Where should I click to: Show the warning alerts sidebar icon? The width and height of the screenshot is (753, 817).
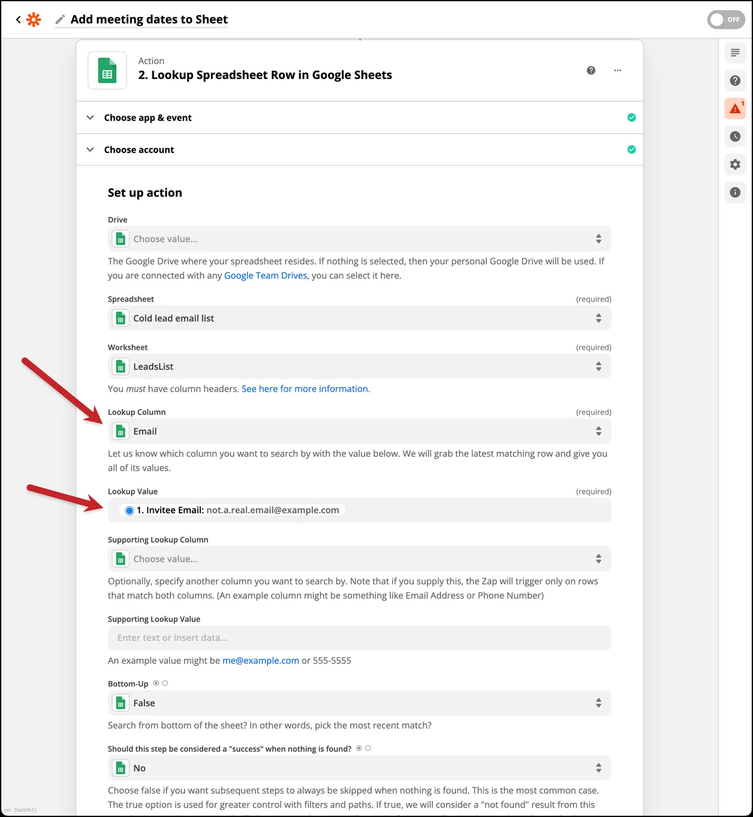tap(735, 109)
